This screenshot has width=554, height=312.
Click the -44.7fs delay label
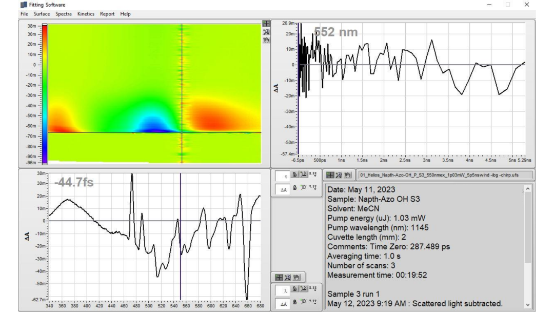[x=74, y=182]
